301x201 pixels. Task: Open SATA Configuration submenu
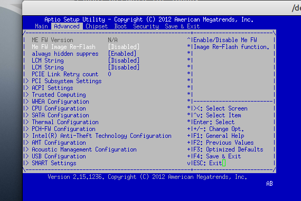tap(60, 115)
